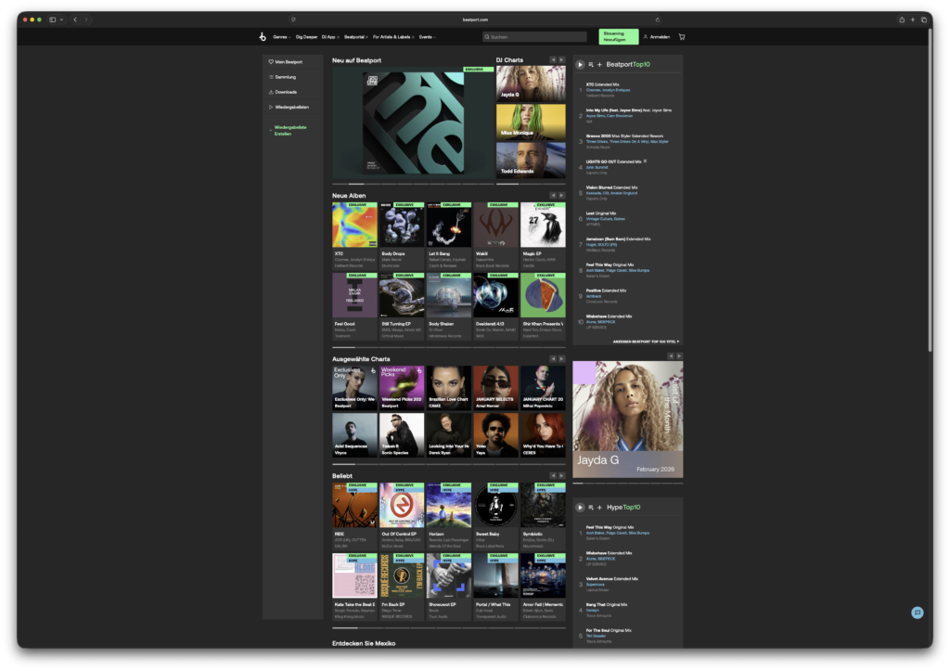The image size is (950, 671).
Task: Go to next DJ Charts slide
Action: click(x=561, y=60)
